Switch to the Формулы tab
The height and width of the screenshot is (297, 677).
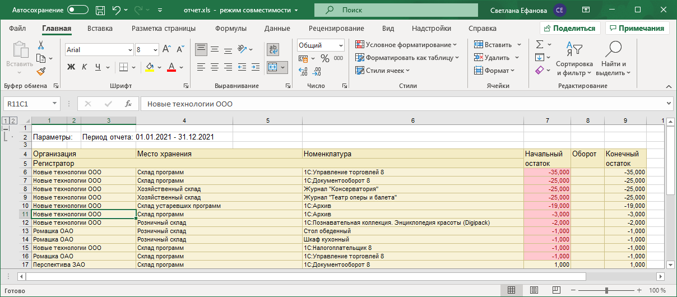[231, 29]
